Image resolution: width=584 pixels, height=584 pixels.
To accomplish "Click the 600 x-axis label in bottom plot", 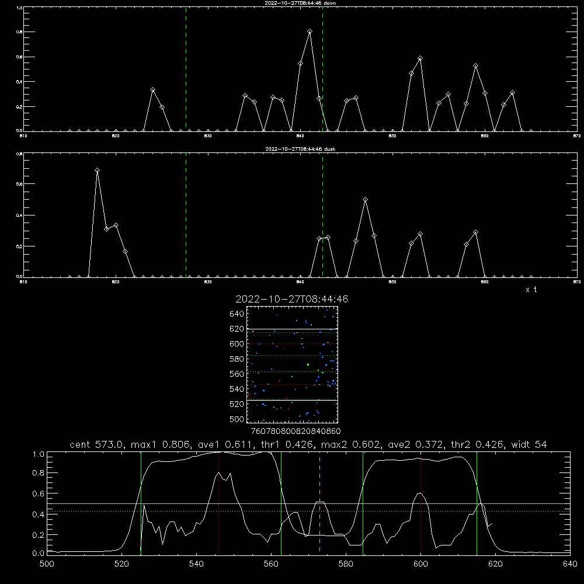I will click(420, 564).
